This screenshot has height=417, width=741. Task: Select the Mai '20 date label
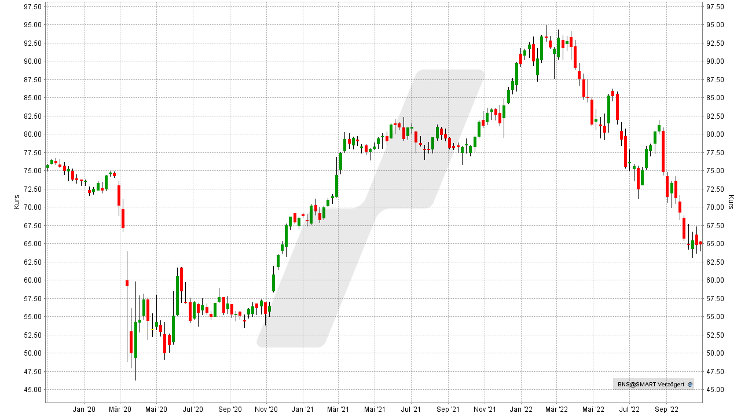(x=156, y=409)
